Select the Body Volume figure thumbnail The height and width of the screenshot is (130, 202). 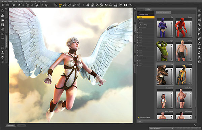point(165,116)
